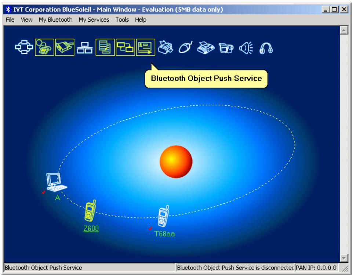
Task: Open the View menu
Action: click(x=26, y=20)
